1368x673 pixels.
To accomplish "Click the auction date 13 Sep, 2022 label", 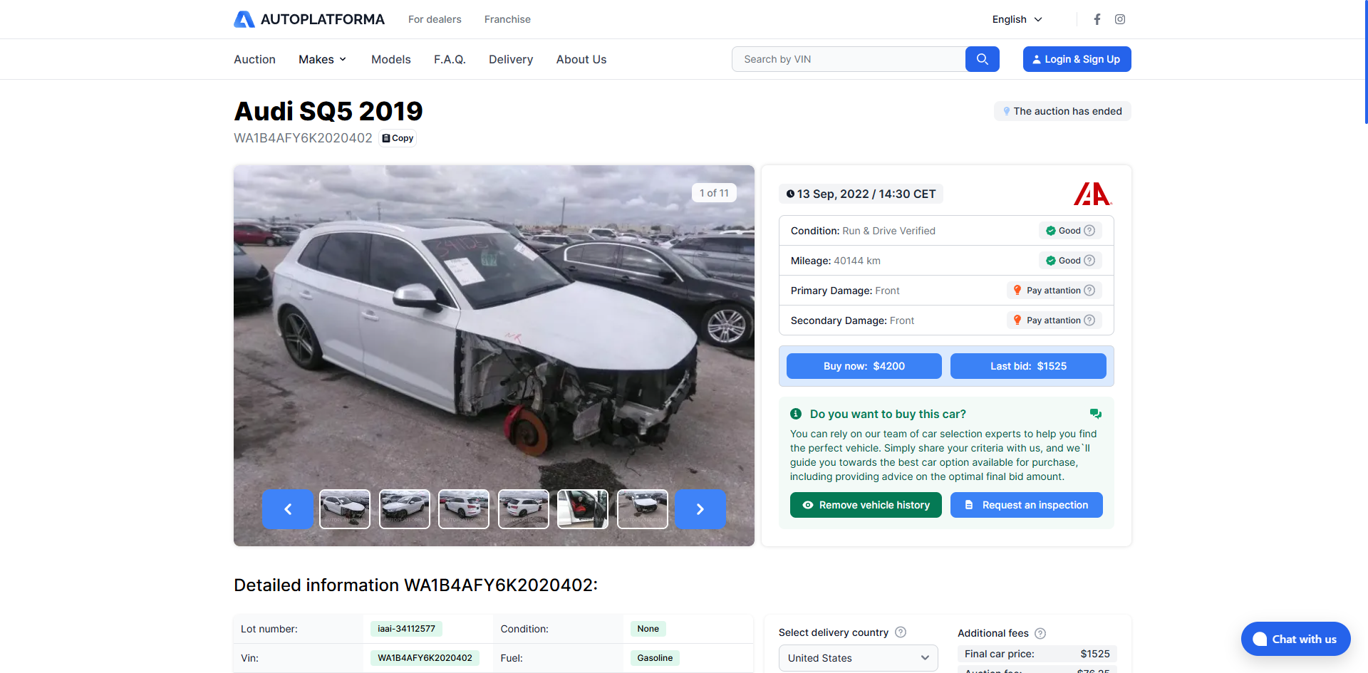I will (x=861, y=194).
